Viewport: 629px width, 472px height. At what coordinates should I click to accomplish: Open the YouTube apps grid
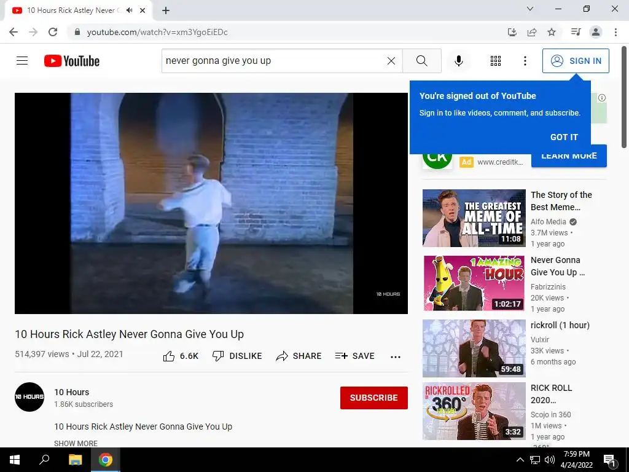(496, 61)
